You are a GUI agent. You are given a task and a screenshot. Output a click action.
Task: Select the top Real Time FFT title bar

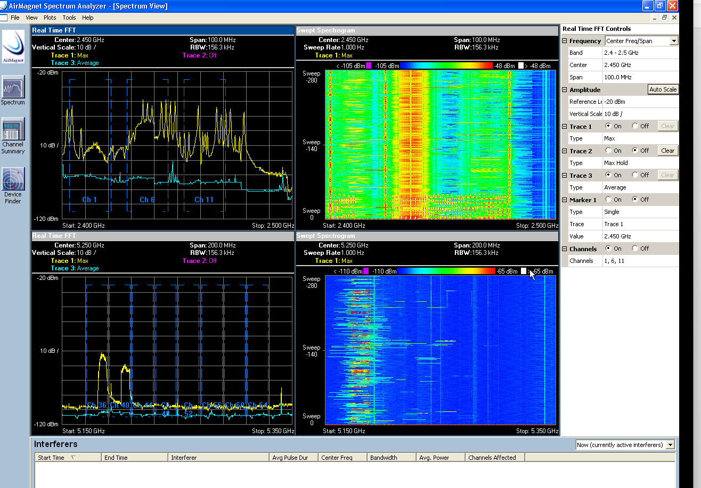pos(162,30)
